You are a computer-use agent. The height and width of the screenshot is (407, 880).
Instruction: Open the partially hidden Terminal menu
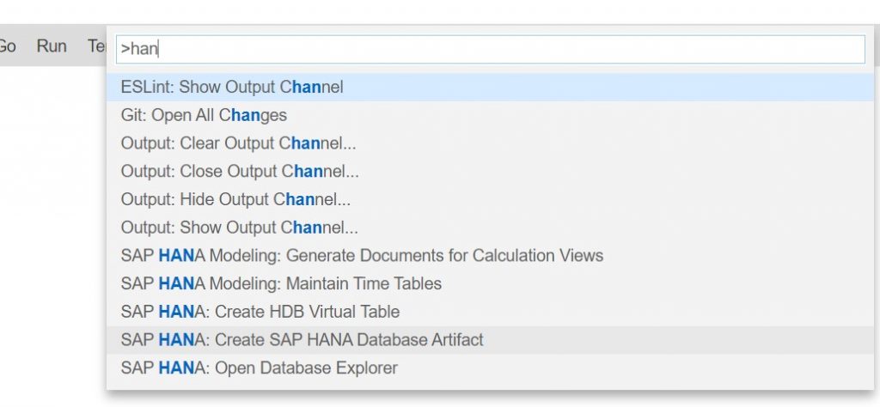click(x=96, y=46)
